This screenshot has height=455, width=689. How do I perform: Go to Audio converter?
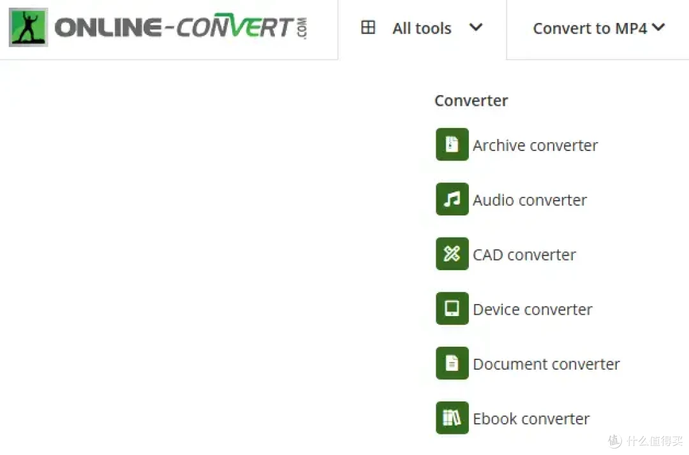(x=530, y=200)
